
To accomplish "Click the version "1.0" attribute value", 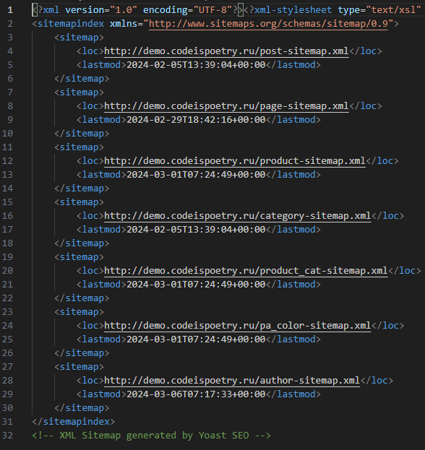I will (x=124, y=10).
